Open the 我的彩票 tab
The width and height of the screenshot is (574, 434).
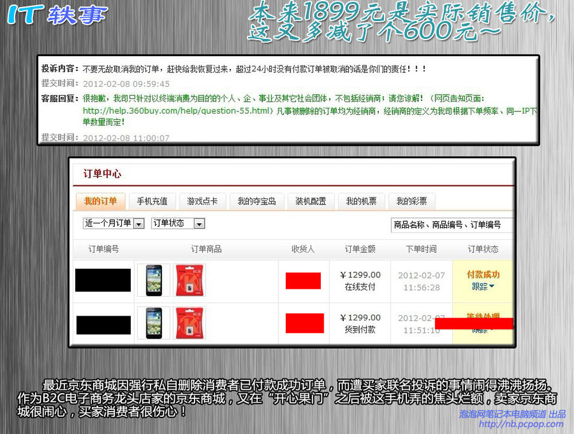(412, 201)
